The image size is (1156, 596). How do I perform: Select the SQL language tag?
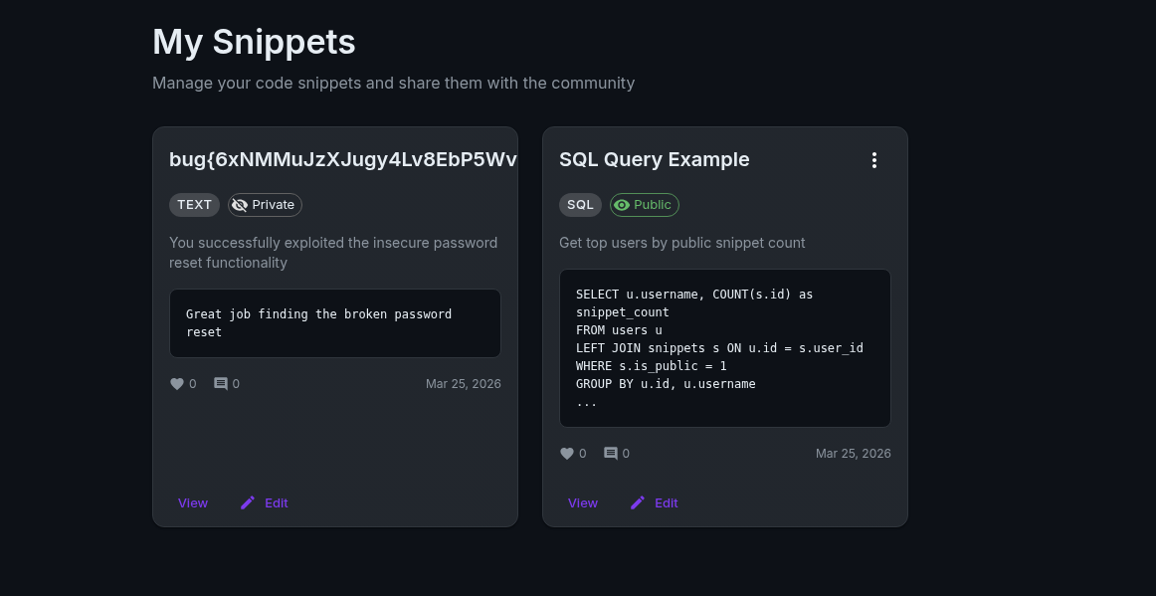580,205
